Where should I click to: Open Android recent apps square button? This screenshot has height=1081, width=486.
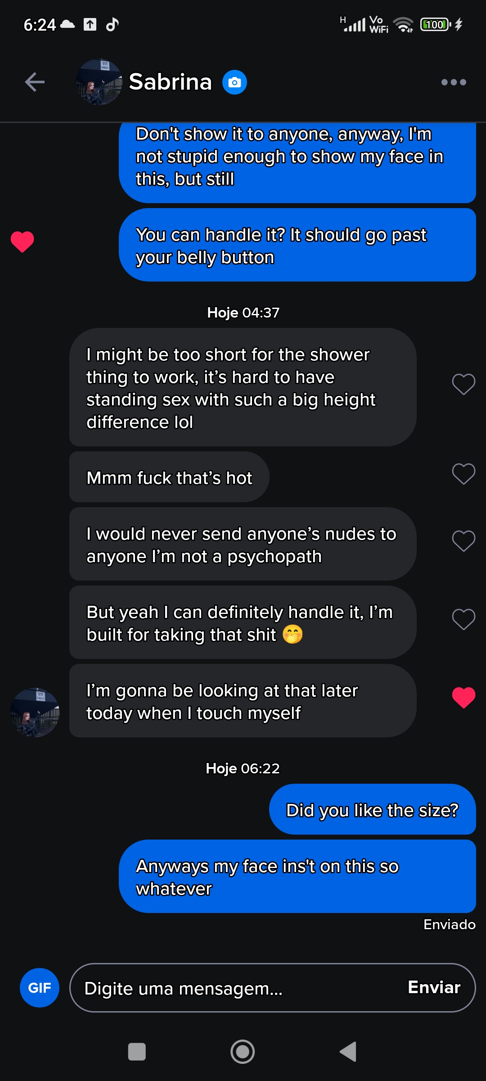coord(137,1052)
